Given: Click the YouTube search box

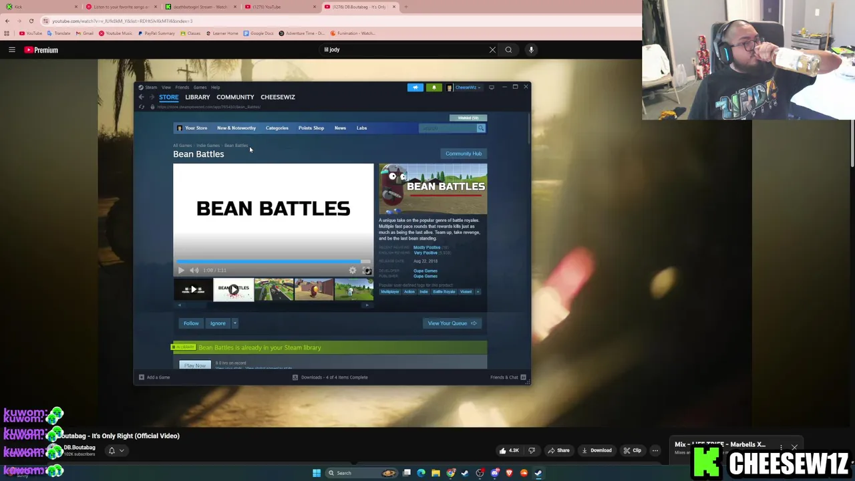Looking at the screenshot, I should (403, 50).
